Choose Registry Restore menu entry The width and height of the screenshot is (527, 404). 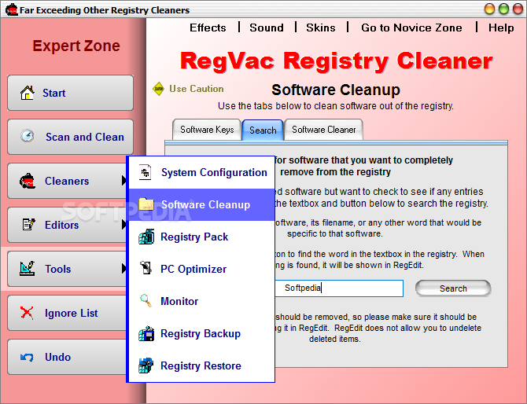202,365
